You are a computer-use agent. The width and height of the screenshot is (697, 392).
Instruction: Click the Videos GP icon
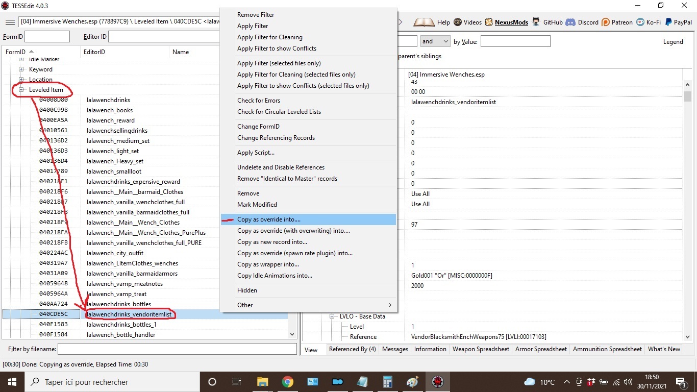458,22
